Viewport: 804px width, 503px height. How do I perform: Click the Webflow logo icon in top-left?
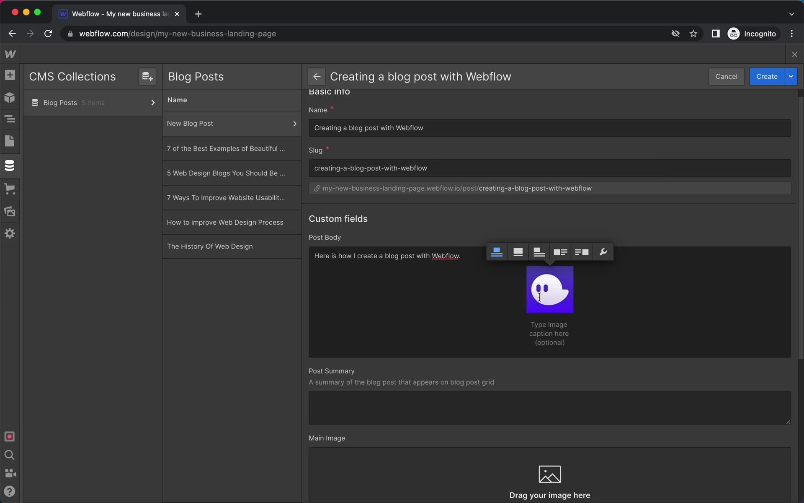pyautogui.click(x=9, y=54)
